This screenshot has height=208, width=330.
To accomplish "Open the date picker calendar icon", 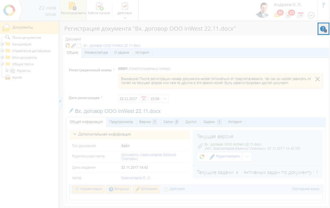I will pos(144,99).
